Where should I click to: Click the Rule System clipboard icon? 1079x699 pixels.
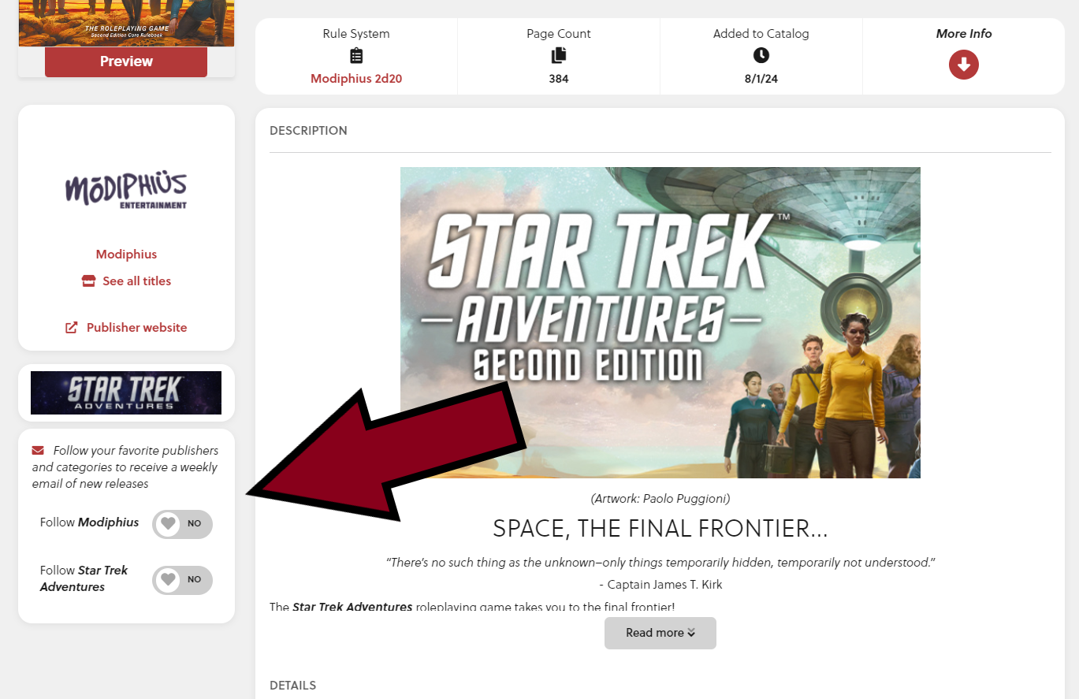pos(356,56)
